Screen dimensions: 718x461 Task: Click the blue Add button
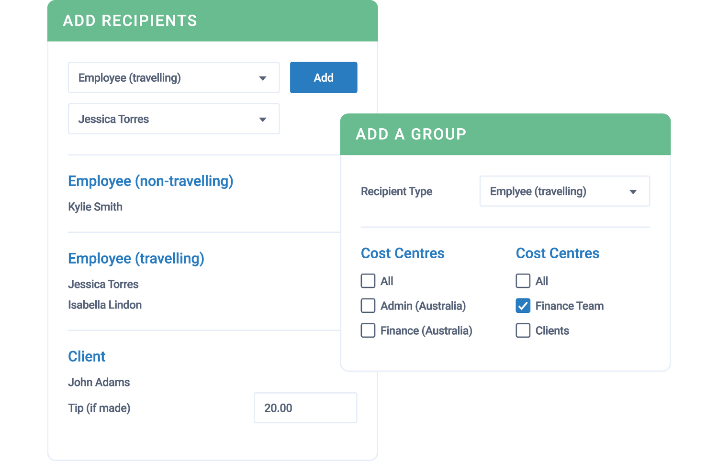click(323, 77)
